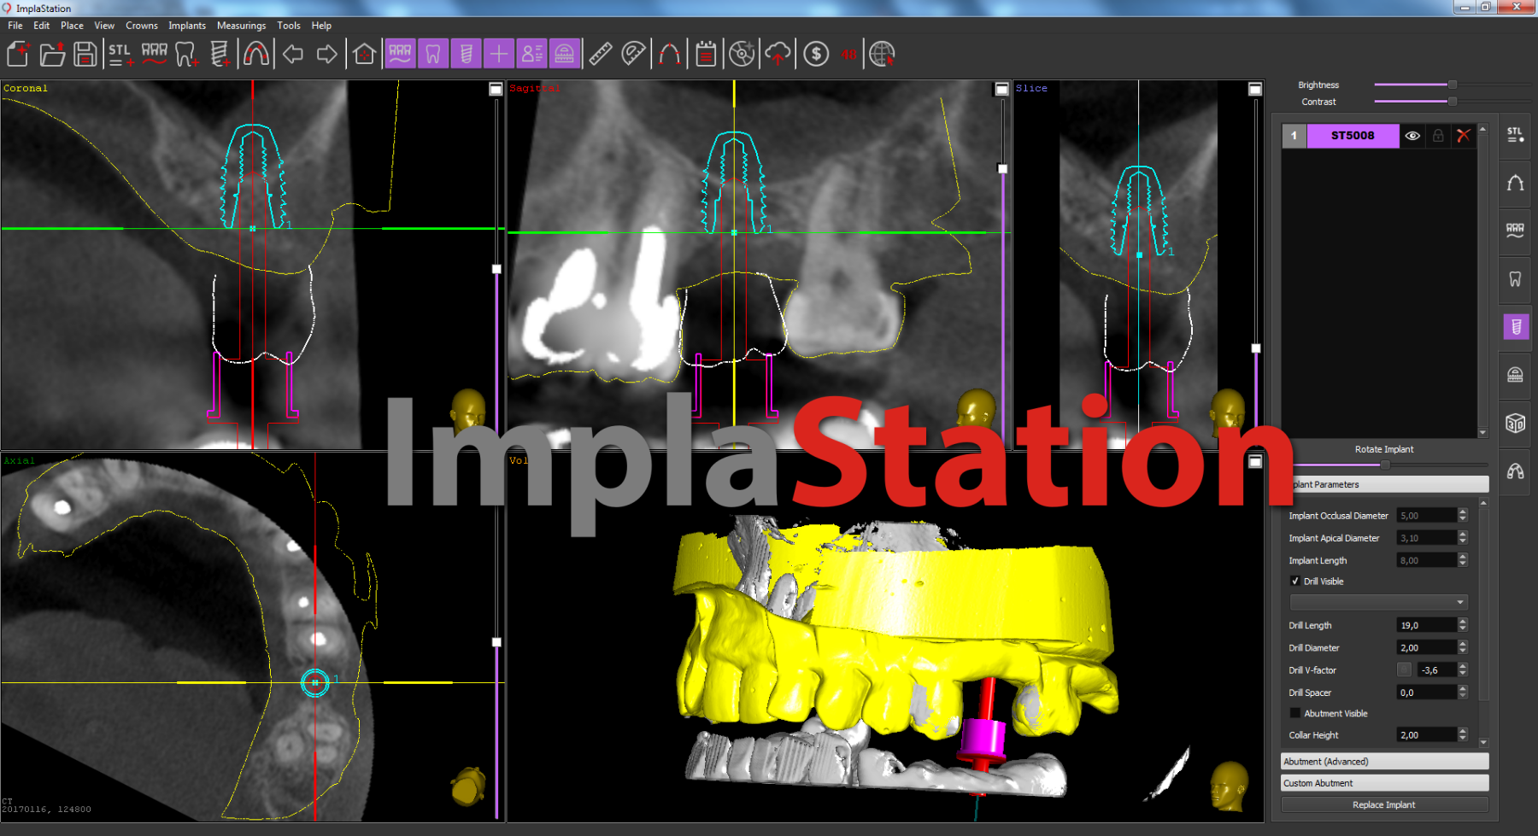Screen dimensions: 1538x836
Task: Upload to cloud with the cloud icon
Action: point(778,54)
